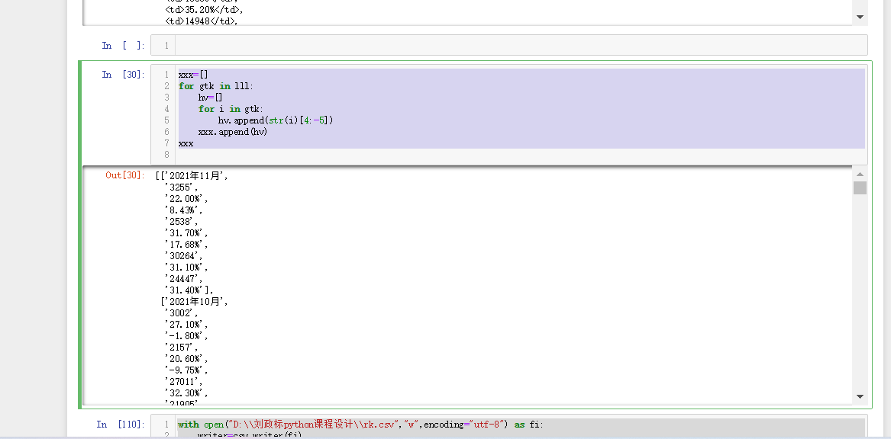Screen dimensions: 891x439
Task: Select the empty In [ ] cell prompt
Action: [124, 46]
